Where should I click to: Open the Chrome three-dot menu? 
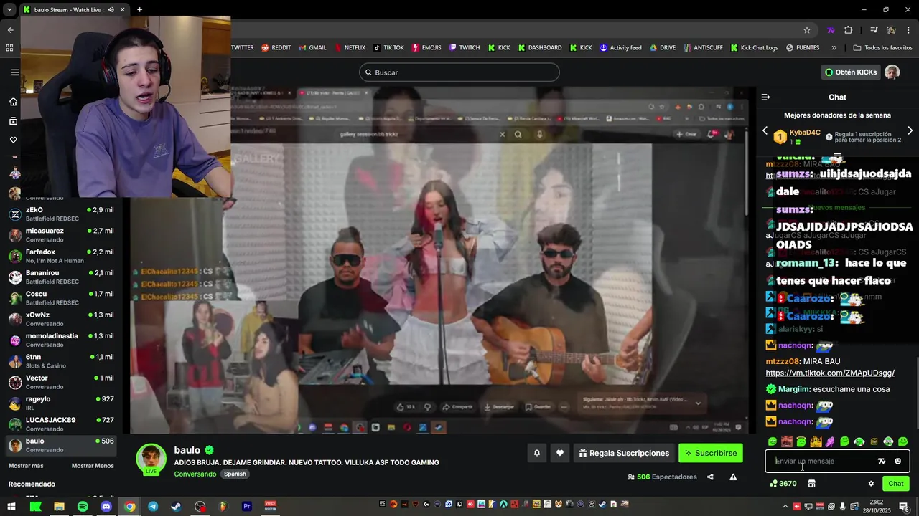909,30
